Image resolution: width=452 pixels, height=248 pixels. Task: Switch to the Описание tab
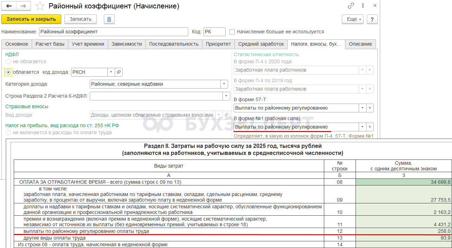coord(360,44)
